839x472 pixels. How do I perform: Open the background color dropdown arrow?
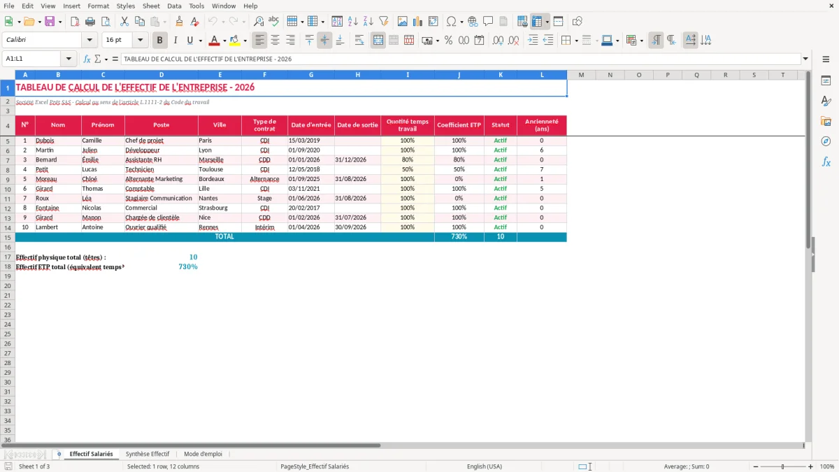pyautogui.click(x=245, y=41)
